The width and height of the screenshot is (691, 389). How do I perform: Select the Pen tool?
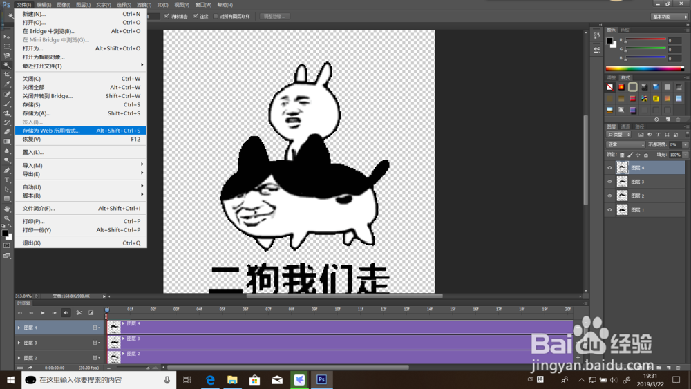pyautogui.click(x=7, y=171)
